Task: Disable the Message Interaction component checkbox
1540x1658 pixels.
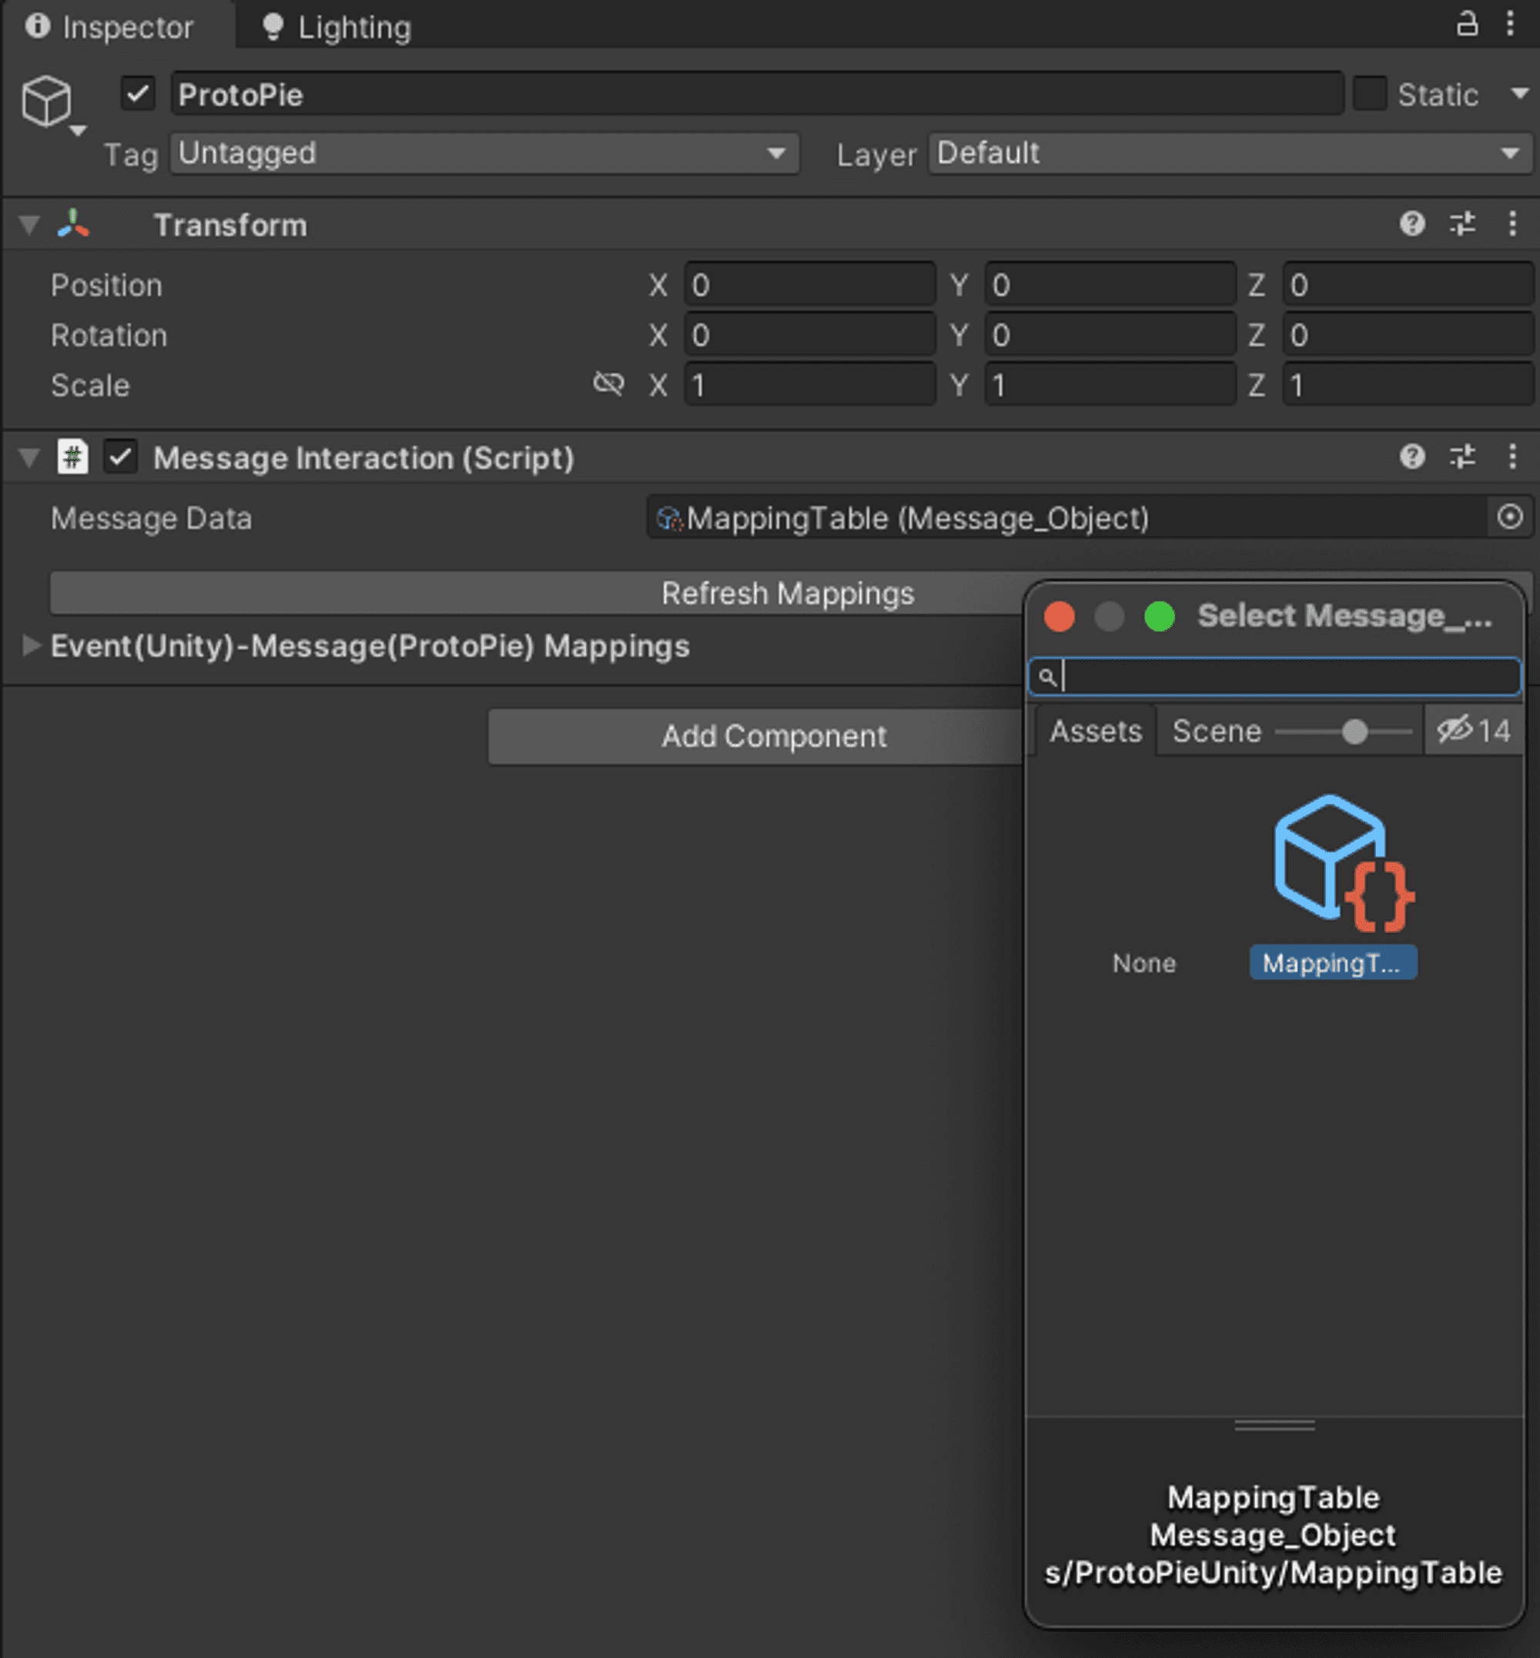Action: pyautogui.click(x=119, y=457)
